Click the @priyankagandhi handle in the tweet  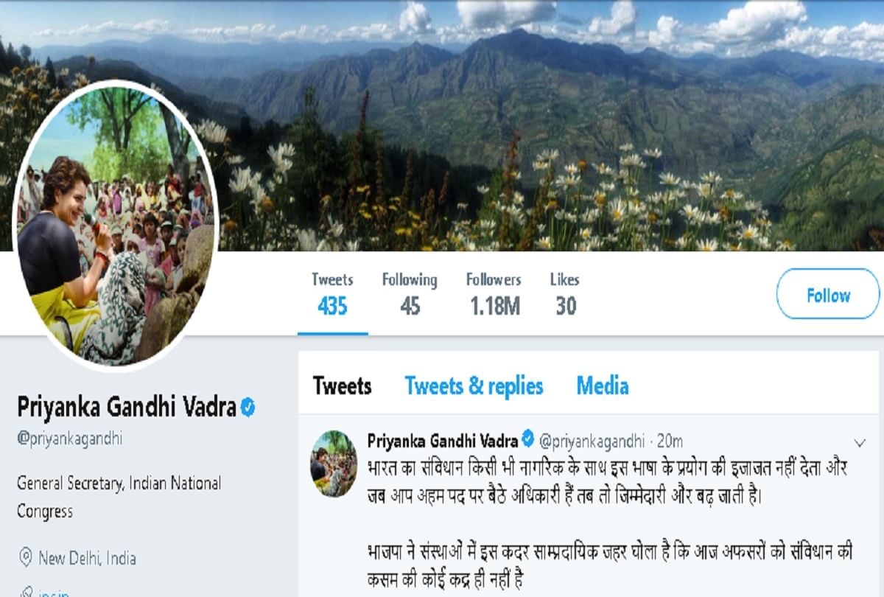(x=592, y=441)
